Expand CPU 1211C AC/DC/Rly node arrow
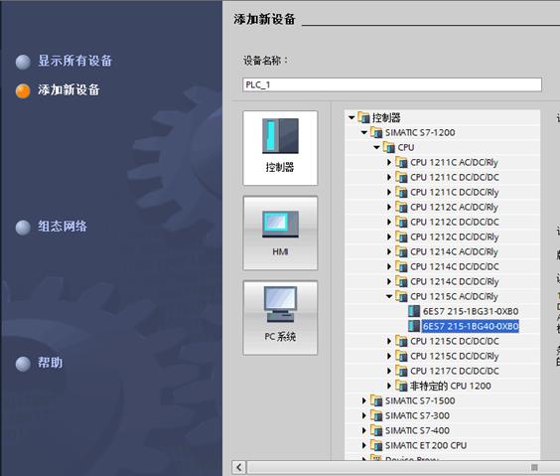 389,162
